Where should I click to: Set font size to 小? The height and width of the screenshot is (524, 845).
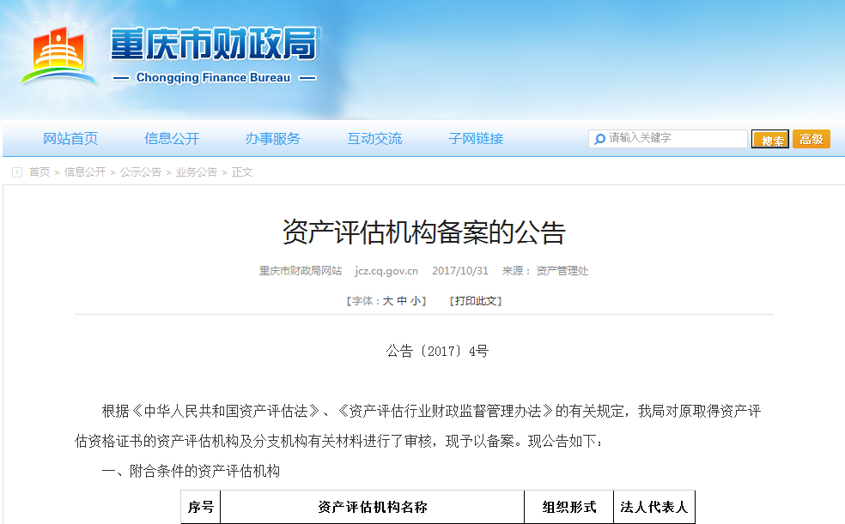(415, 301)
